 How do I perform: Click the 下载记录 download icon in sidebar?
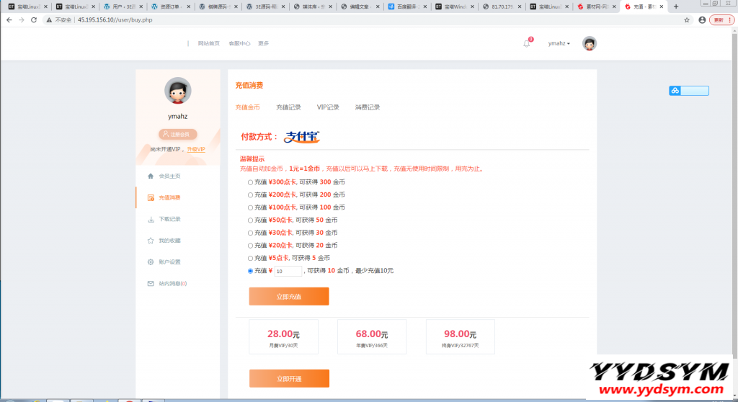point(151,219)
